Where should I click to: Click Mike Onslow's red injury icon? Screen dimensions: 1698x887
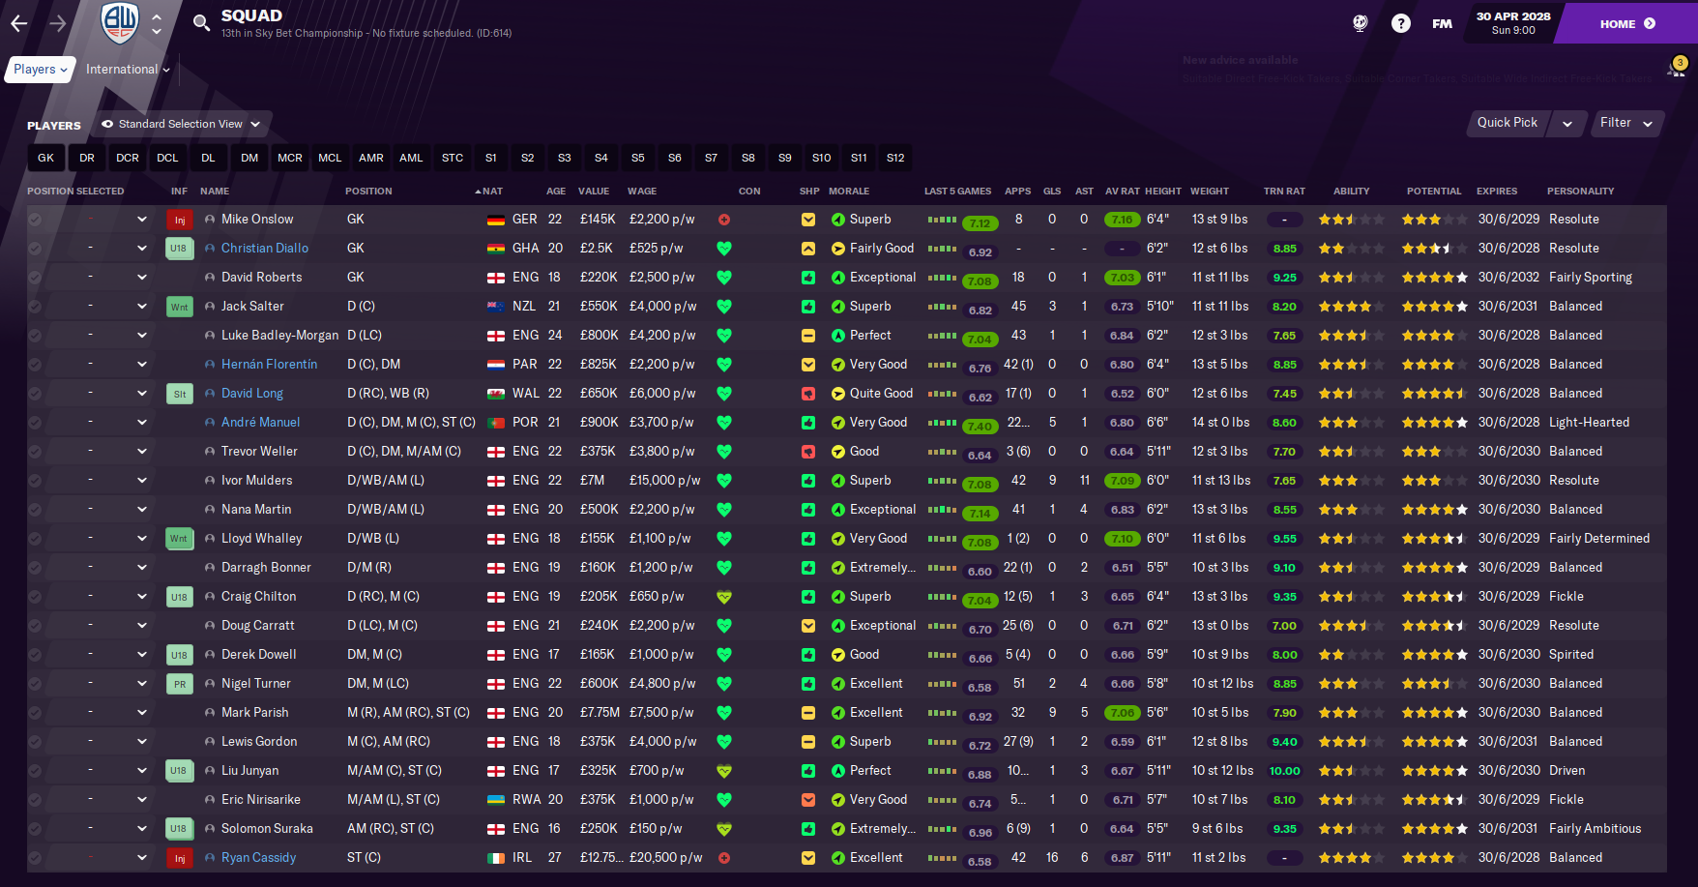(x=179, y=220)
